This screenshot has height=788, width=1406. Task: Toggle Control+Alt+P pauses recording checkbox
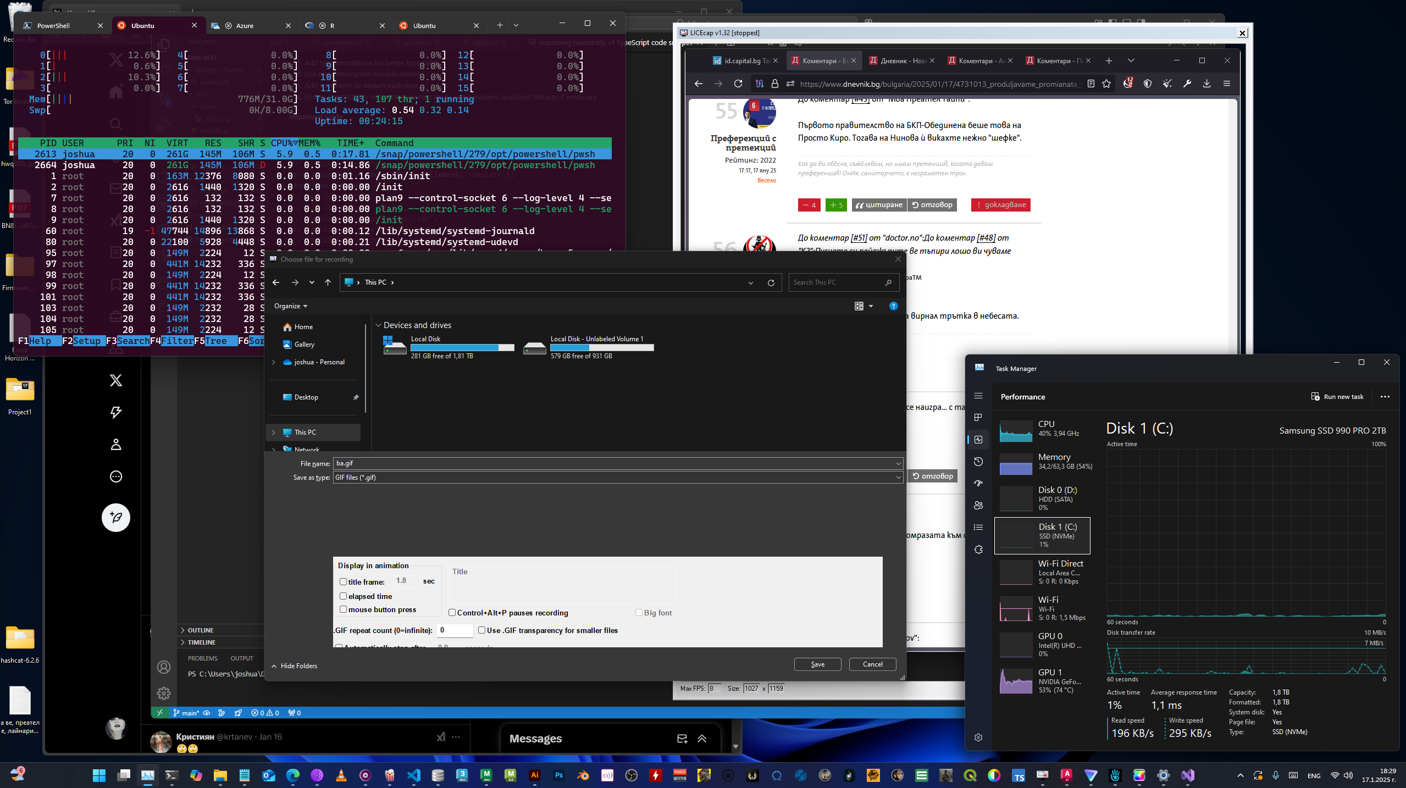pyautogui.click(x=452, y=612)
